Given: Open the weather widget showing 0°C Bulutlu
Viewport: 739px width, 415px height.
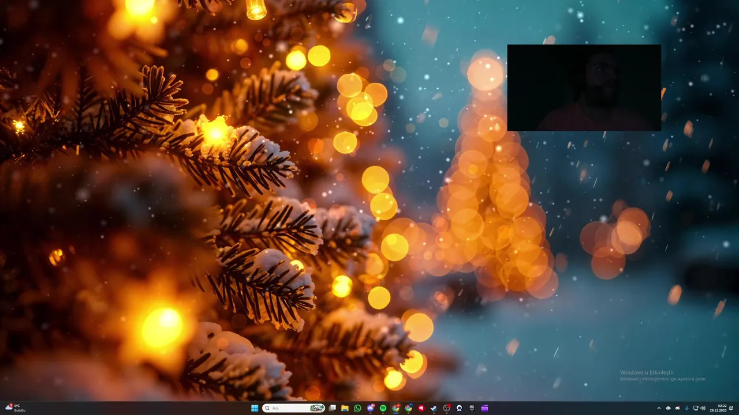Looking at the screenshot, I should pos(16,408).
